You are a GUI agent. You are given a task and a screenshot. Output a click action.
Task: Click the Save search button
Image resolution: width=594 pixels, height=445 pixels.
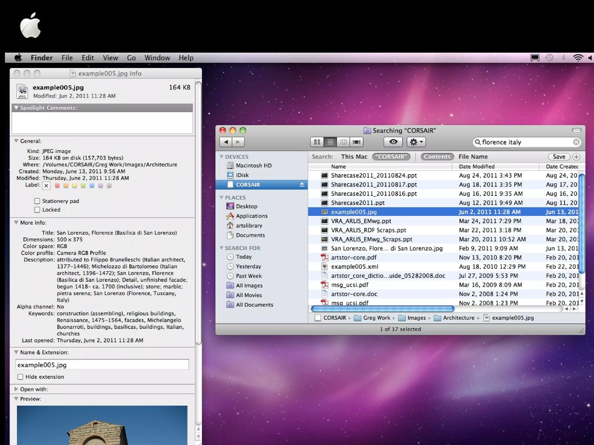(559, 157)
